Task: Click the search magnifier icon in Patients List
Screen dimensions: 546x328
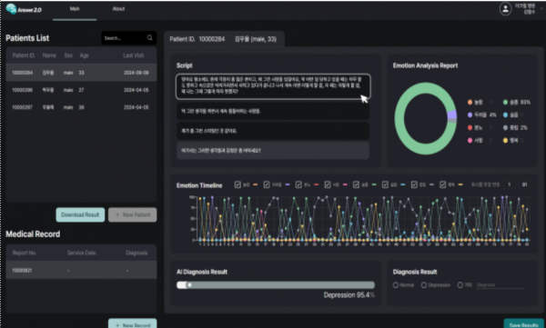Action: click(x=150, y=37)
